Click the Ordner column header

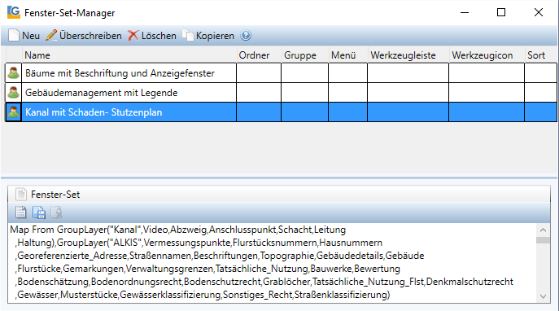pos(259,55)
